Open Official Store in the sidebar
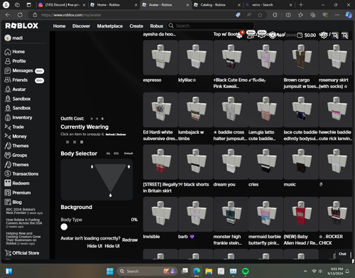The image size is (355, 278). (22, 253)
